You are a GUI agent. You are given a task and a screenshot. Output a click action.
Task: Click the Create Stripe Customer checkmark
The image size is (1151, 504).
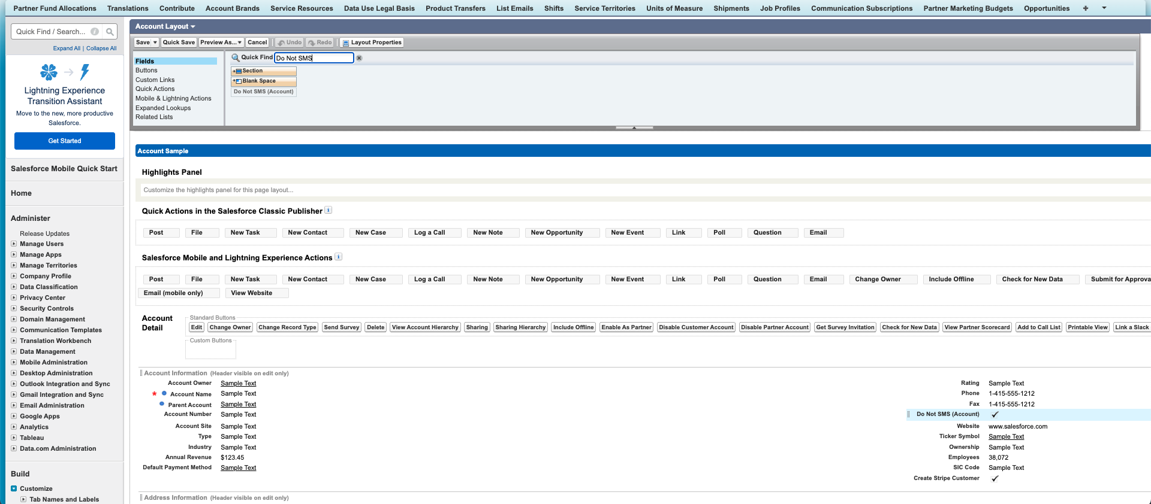(x=995, y=478)
